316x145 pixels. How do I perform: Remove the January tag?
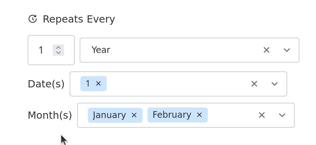134,115
